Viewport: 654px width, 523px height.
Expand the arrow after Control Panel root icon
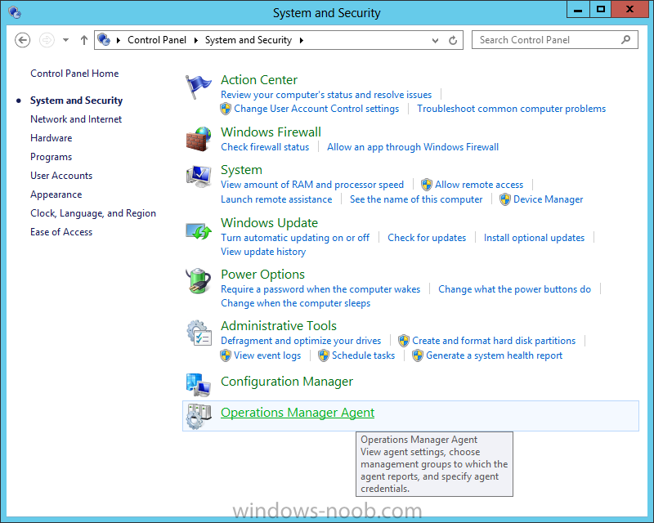click(x=119, y=40)
